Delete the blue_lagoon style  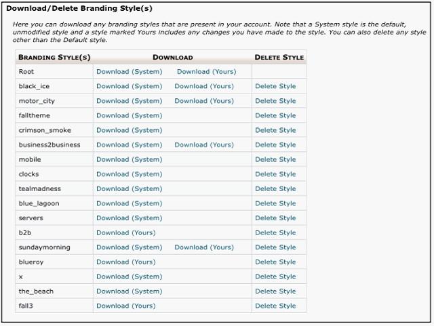[275, 203]
